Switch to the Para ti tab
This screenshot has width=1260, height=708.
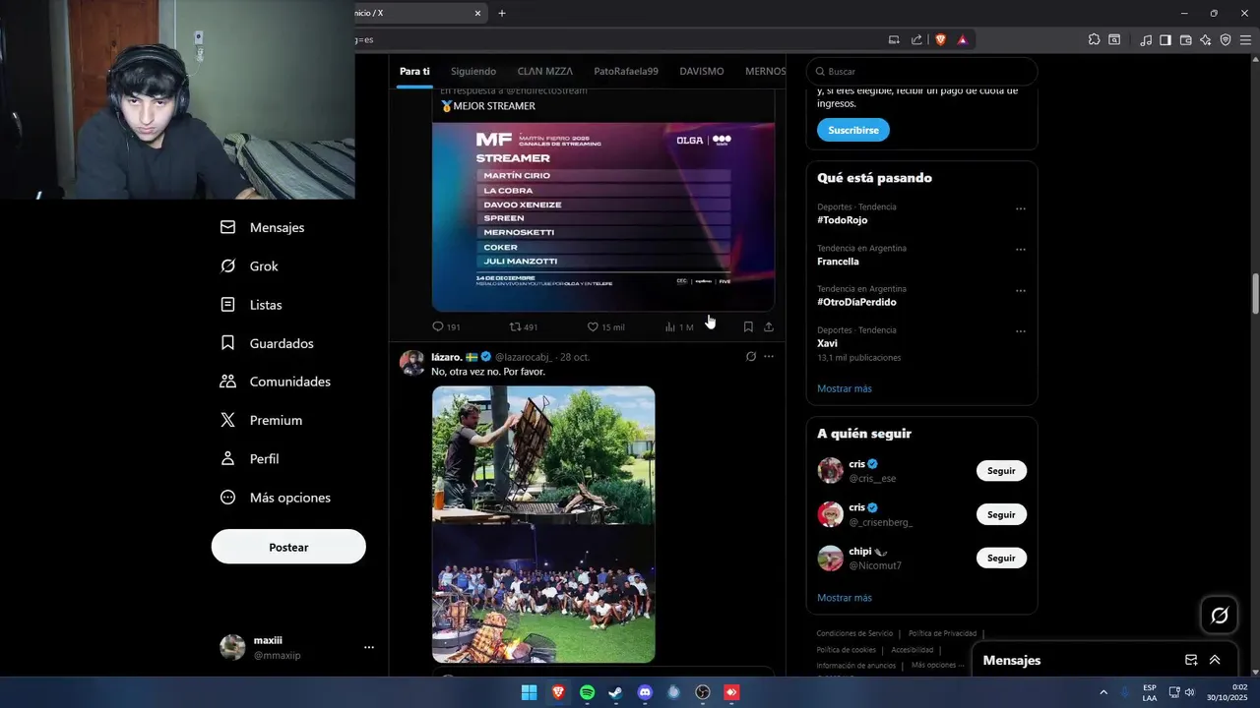pos(414,71)
